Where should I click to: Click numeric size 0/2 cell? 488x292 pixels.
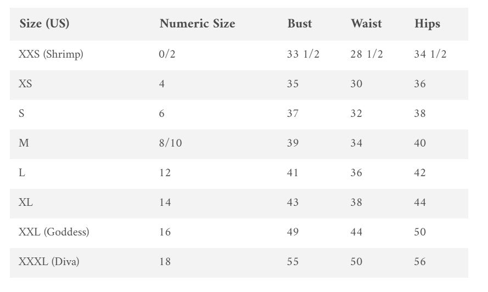point(166,54)
